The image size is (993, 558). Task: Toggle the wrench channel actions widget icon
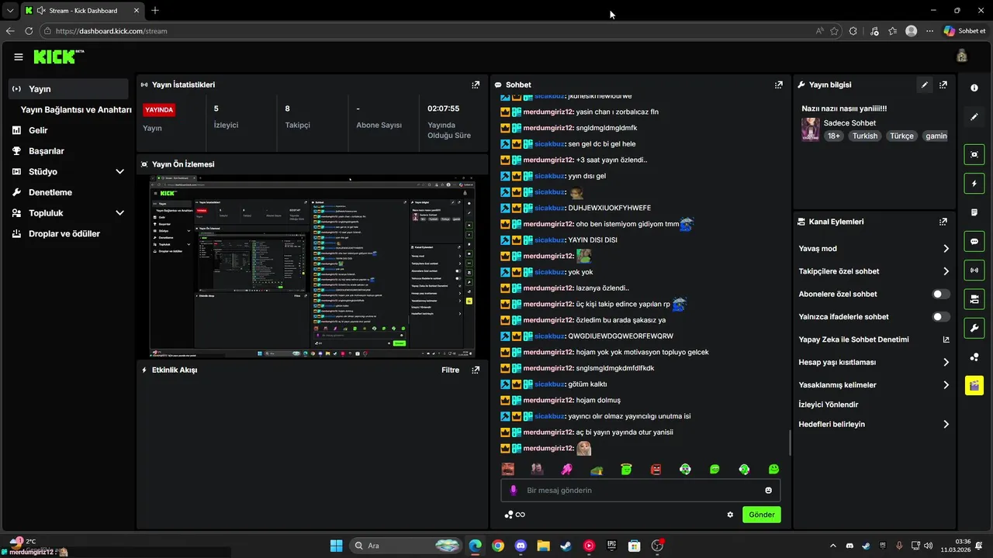(974, 328)
